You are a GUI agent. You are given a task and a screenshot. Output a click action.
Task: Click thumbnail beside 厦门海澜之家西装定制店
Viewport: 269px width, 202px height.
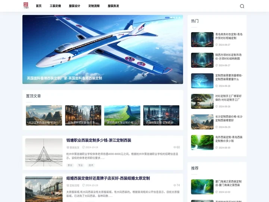[202, 187]
